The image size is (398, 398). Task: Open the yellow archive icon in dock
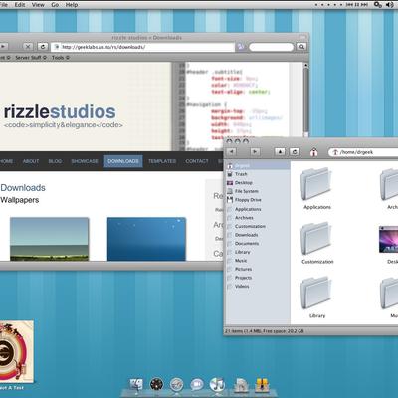(x=262, y=385)
